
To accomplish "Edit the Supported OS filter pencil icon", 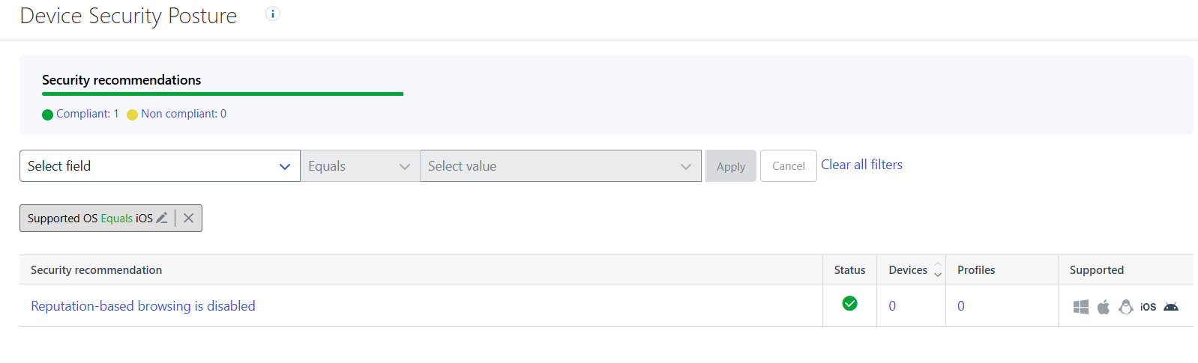I will pos(161,218).
